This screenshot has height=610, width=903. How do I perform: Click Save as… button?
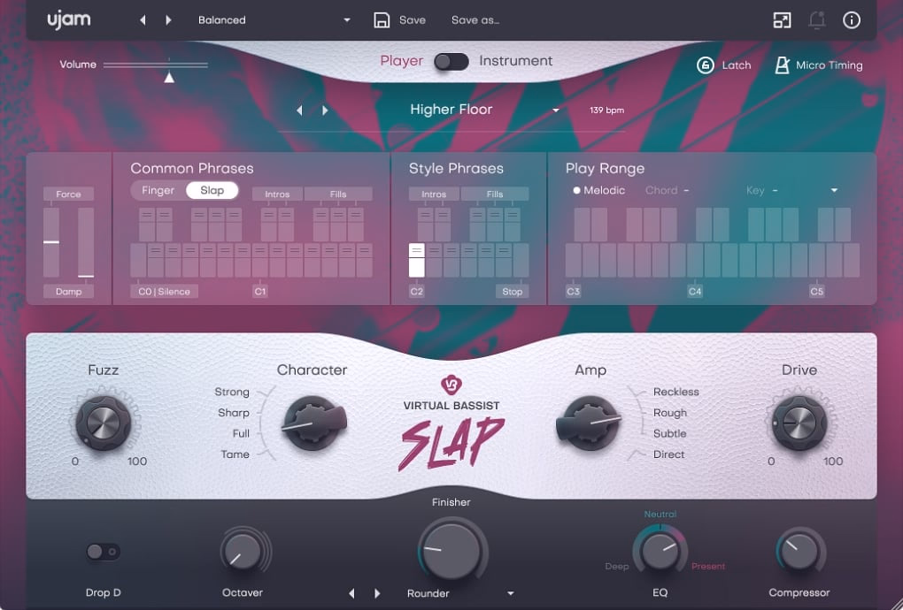point(475,20)
